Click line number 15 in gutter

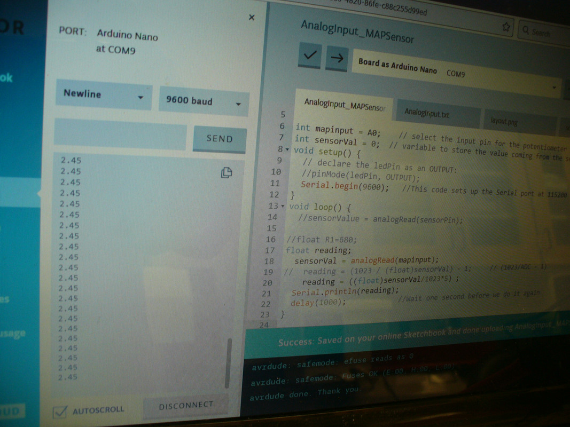(271, 228)
